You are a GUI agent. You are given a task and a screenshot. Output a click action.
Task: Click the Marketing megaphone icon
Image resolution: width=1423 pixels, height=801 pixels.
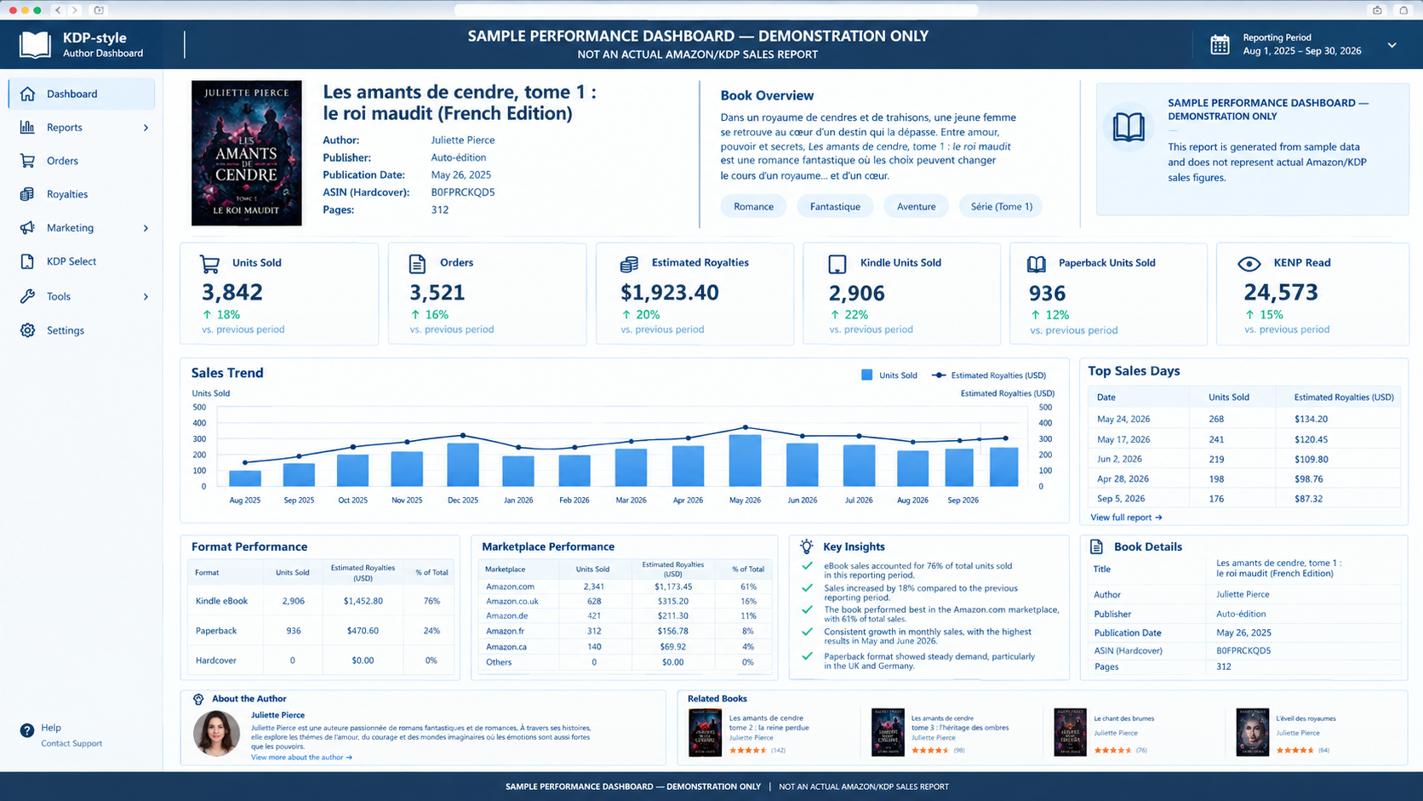coord(27,228)
